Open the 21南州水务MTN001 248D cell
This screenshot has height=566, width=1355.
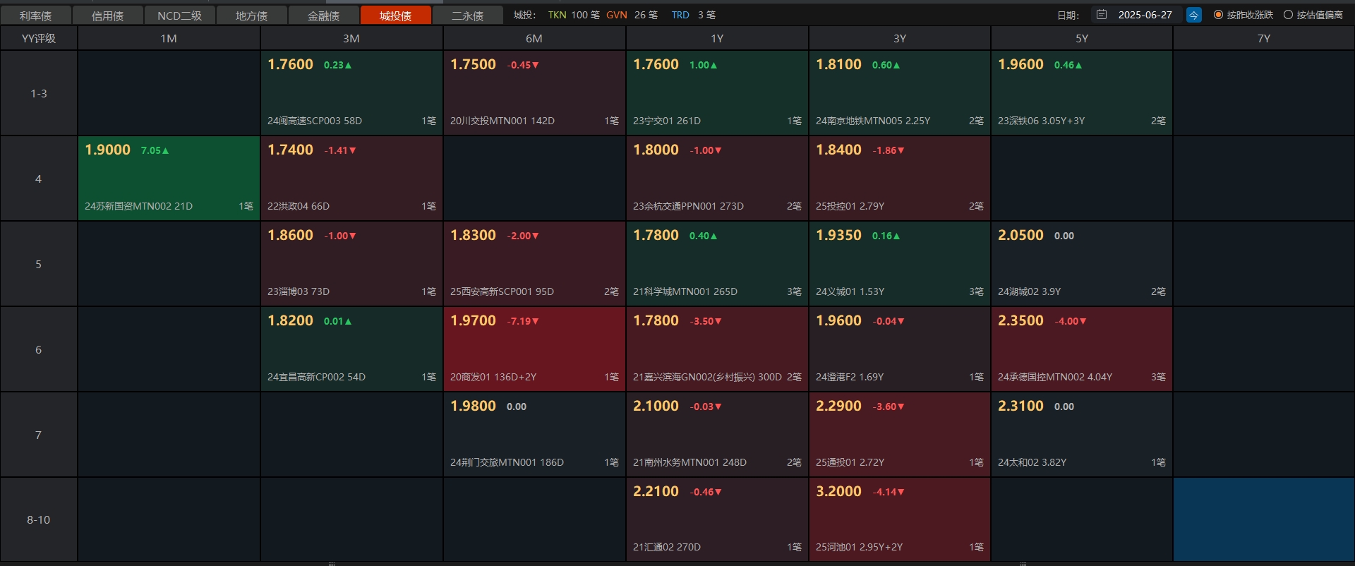coord(717,435)
